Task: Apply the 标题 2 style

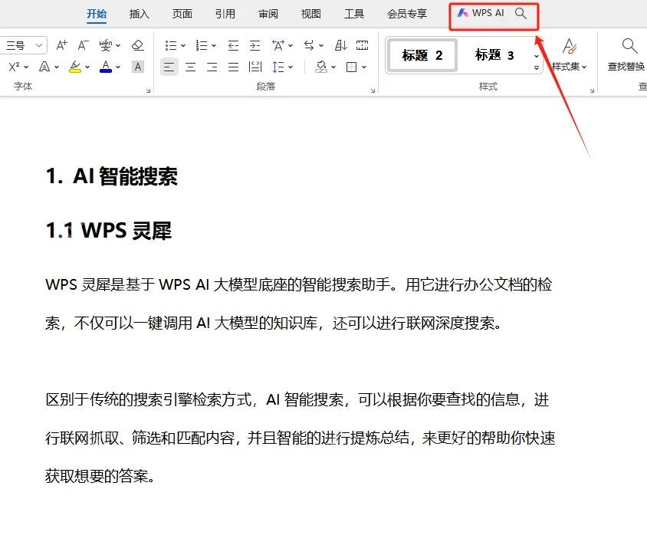Action: coord(422,55)
